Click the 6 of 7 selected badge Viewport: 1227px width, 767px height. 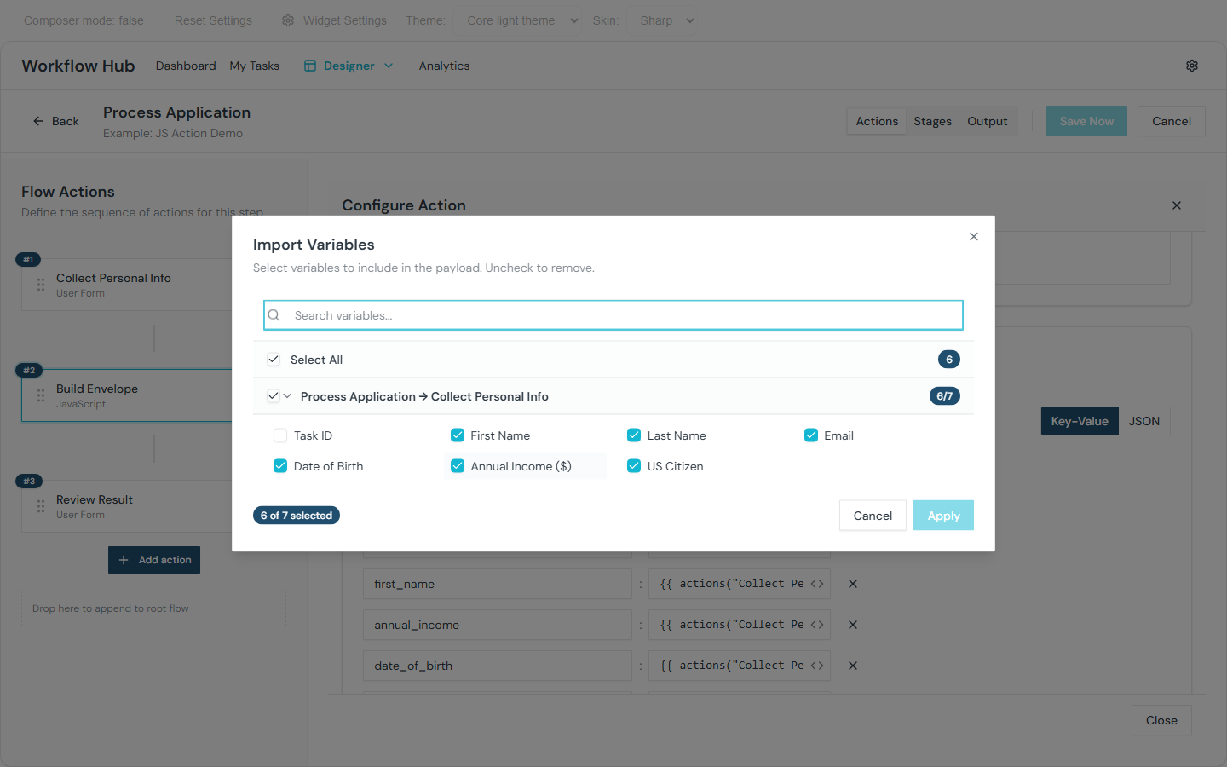click(x=297, y=516)
